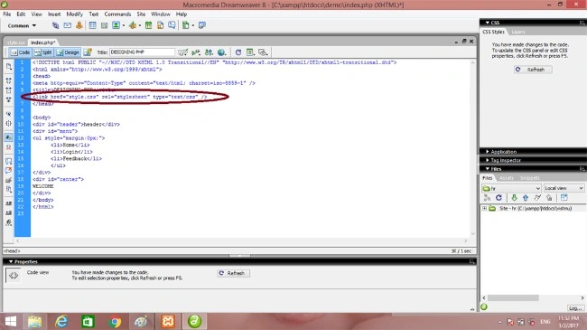Open the Commands menu
587x330 pixels.
click(x=117, y=14)
